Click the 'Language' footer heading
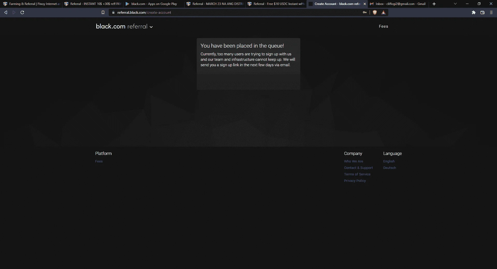This screenshot has width=497, height=269. click(392, 153)
